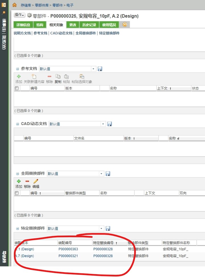
Task: Open CAD/动态文档 view dropdown
Action: click(x=103, y=124)
